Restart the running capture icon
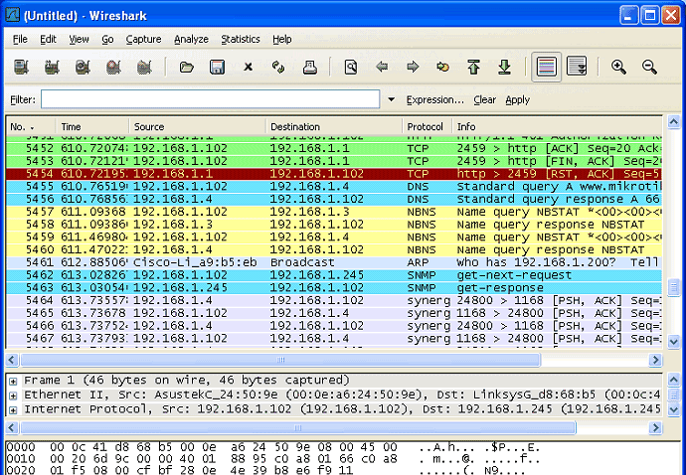 (144, 67)
